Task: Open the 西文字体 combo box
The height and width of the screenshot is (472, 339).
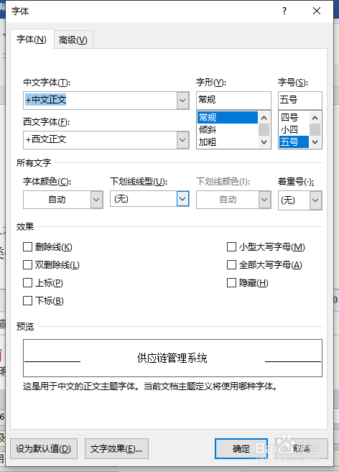Action: point(182,140)
